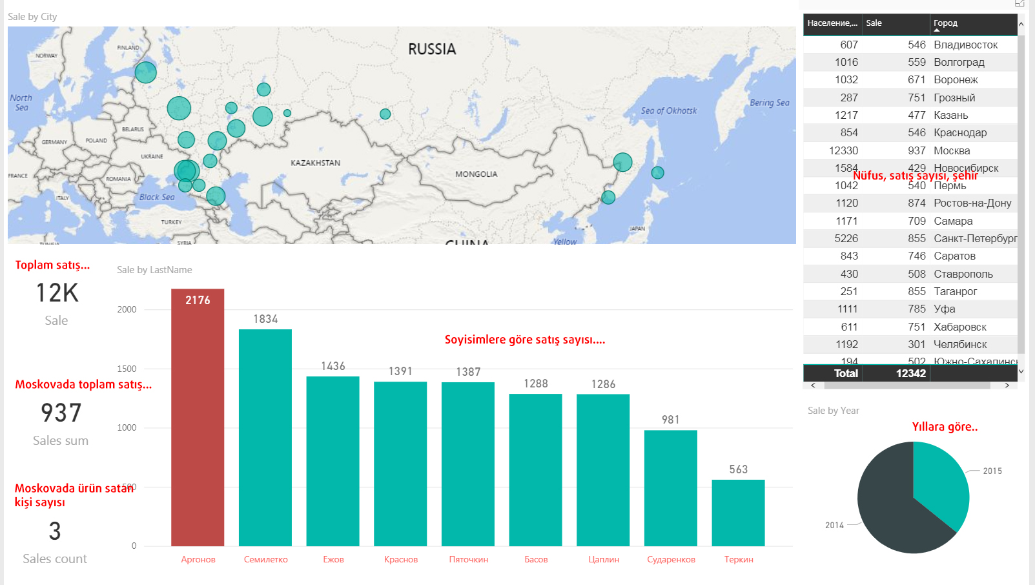Select the Пяточкин bar valued 1387

click(x=468, y=464)
